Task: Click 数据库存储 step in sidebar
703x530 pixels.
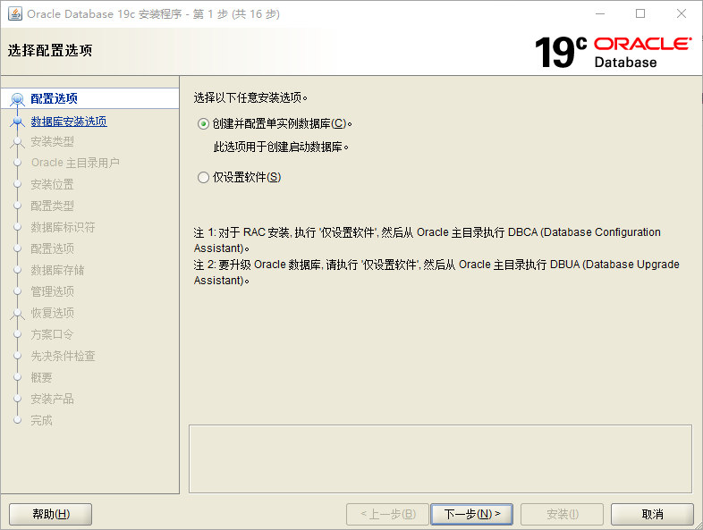Action: coord(57,270)
